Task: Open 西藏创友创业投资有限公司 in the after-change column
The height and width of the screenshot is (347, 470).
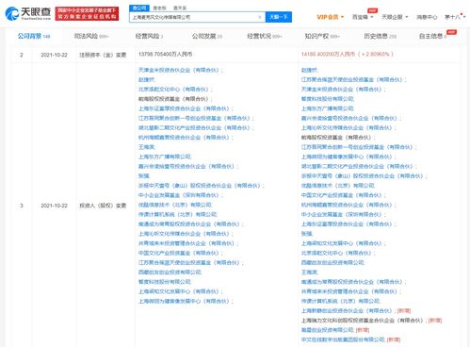Action: coord(332,262)
